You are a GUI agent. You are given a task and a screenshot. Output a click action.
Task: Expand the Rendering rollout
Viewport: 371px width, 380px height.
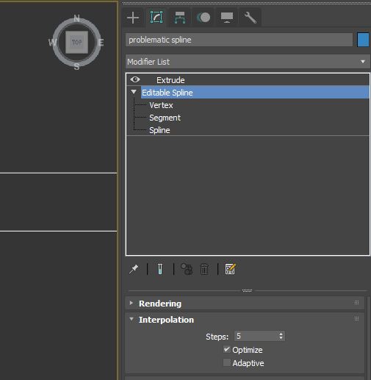click(x=132, y=303)
